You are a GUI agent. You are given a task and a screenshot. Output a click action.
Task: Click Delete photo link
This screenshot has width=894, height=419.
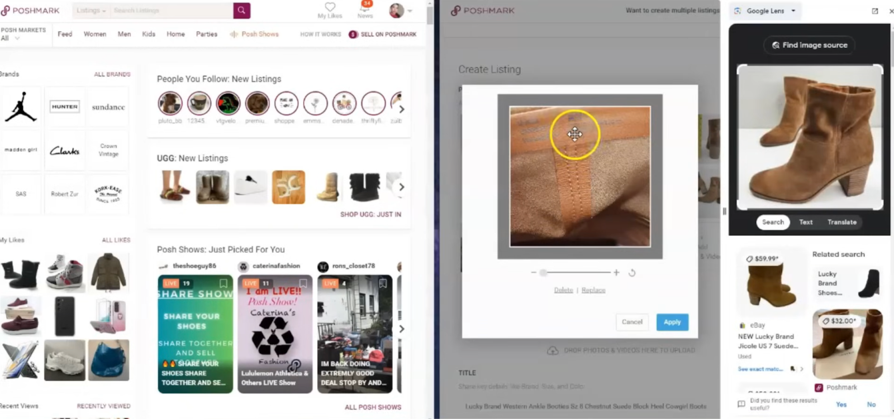(563, 290)
